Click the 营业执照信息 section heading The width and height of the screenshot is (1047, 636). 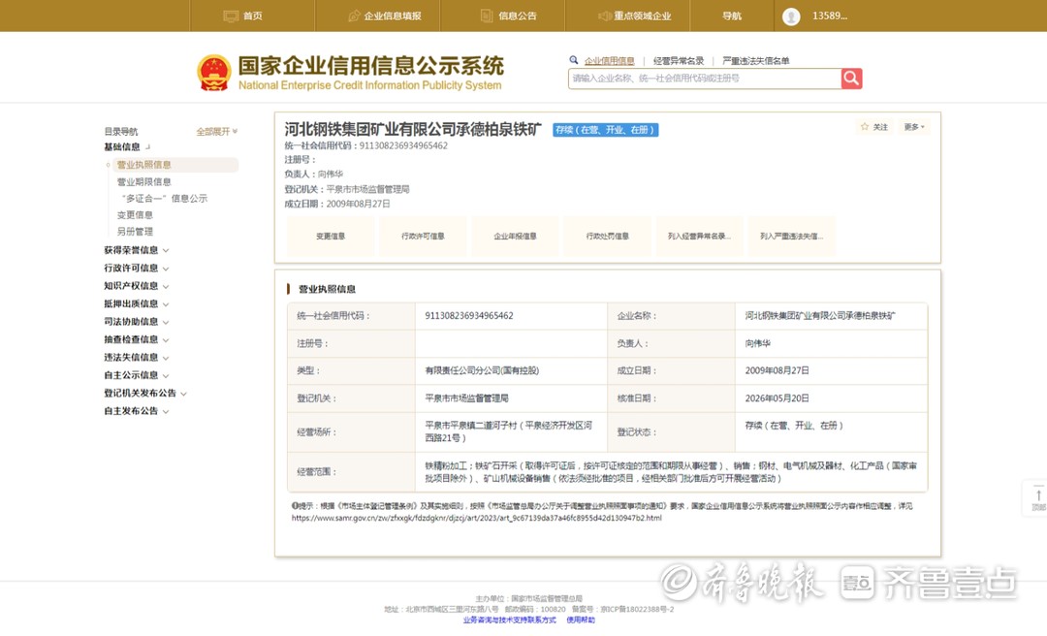pyautogui.click(x=327, y=289)
